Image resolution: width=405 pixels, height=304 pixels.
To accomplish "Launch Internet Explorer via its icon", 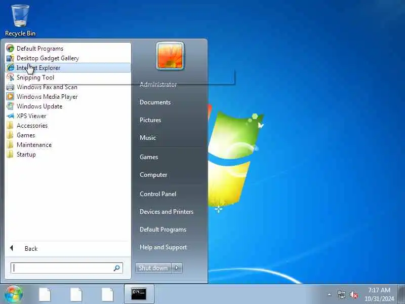I will click(10, 68).
